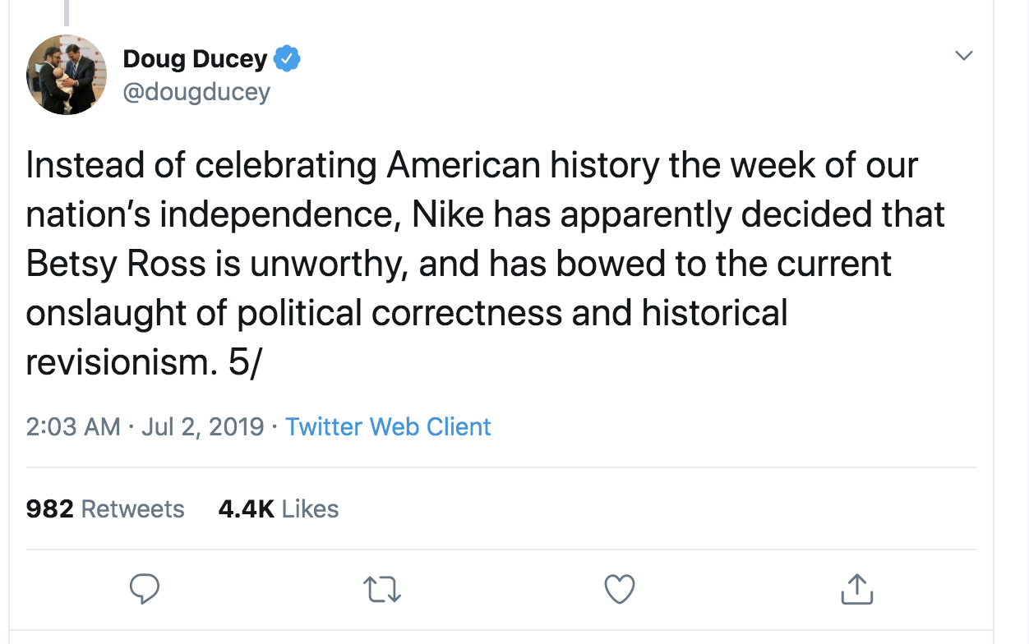Click the Jul 2, 2019 date
This screenshot has width=1029, height=644.
click(202, 427)
